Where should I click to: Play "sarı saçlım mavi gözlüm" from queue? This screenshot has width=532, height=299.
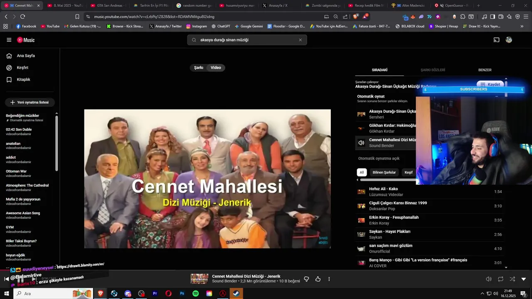tap(430, 248)
